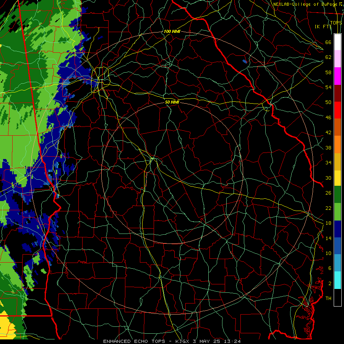Click the dark green legend swatch

pos(338,195)
